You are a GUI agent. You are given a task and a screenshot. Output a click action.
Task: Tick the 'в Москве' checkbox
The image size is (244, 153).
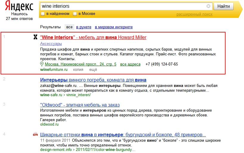75,14
